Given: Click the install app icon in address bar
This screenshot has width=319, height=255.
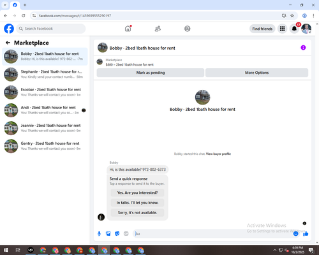Looking at the screenshot, I should tap(284, 15).
